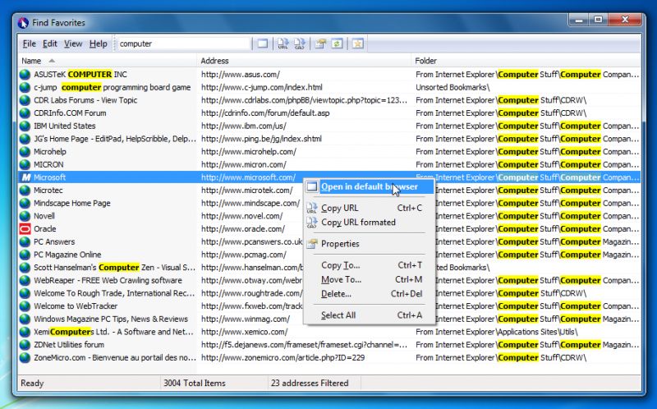Click the star Favorites toolbar icon
Image resolution: width=657 pixels, height=409 pixels.
click(357, 44)
